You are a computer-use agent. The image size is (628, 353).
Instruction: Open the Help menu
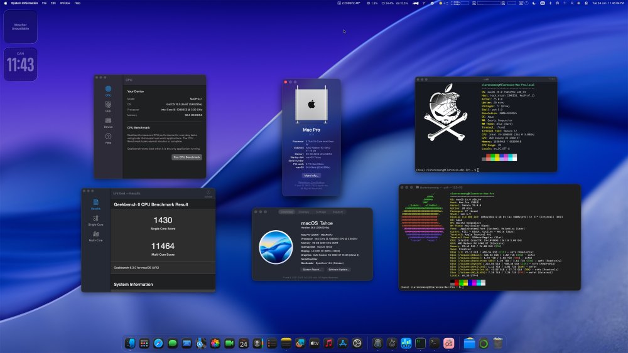coord(77,3)
